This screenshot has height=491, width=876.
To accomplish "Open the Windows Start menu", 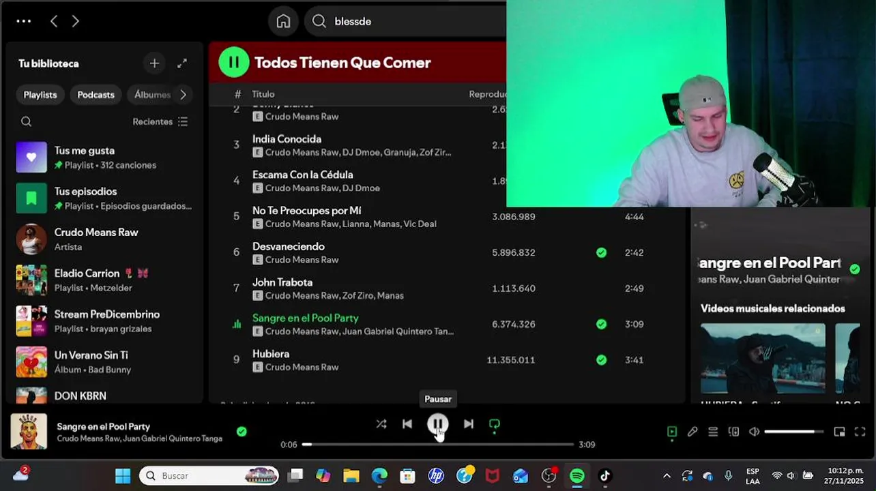I will click(x=123, y=475).
